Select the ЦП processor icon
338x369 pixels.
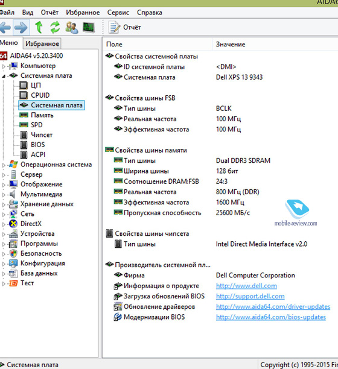click(x=24, y=85)
